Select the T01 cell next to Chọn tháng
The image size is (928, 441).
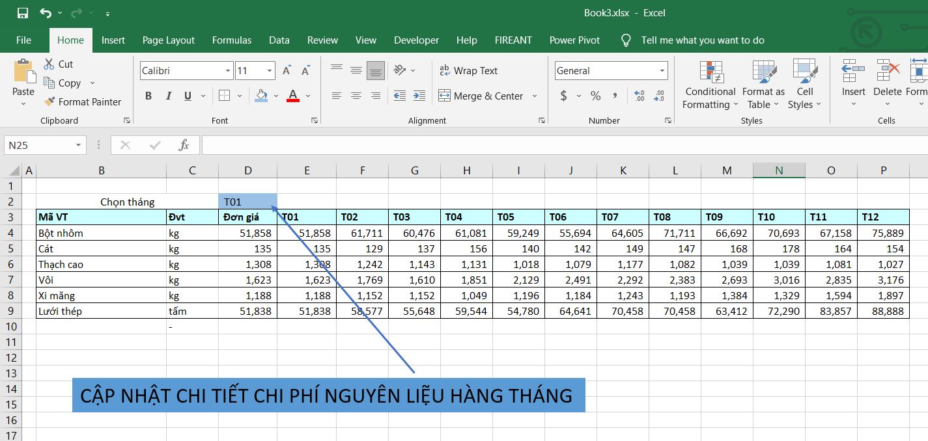247,202
